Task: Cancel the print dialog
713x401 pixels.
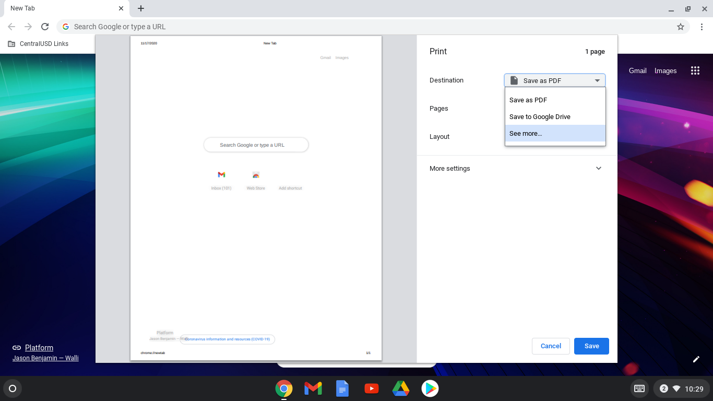Action: pos(551,346)
